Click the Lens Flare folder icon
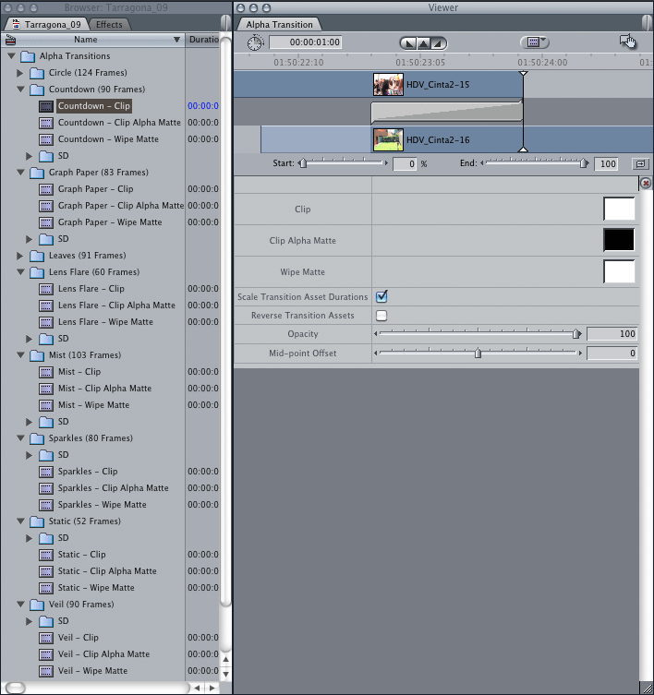Screen dimensions: 654x695 (x=37, y=272)
